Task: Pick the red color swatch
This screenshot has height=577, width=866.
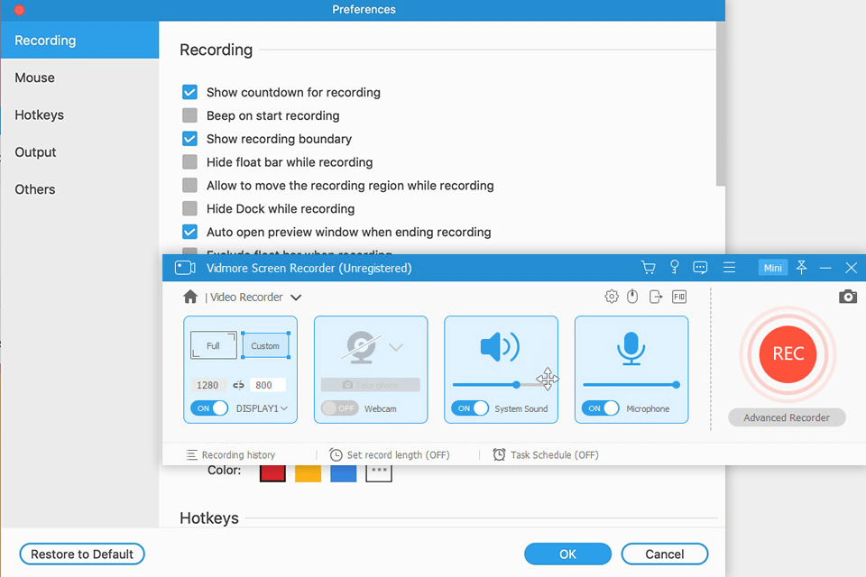Action: (272, 473)
